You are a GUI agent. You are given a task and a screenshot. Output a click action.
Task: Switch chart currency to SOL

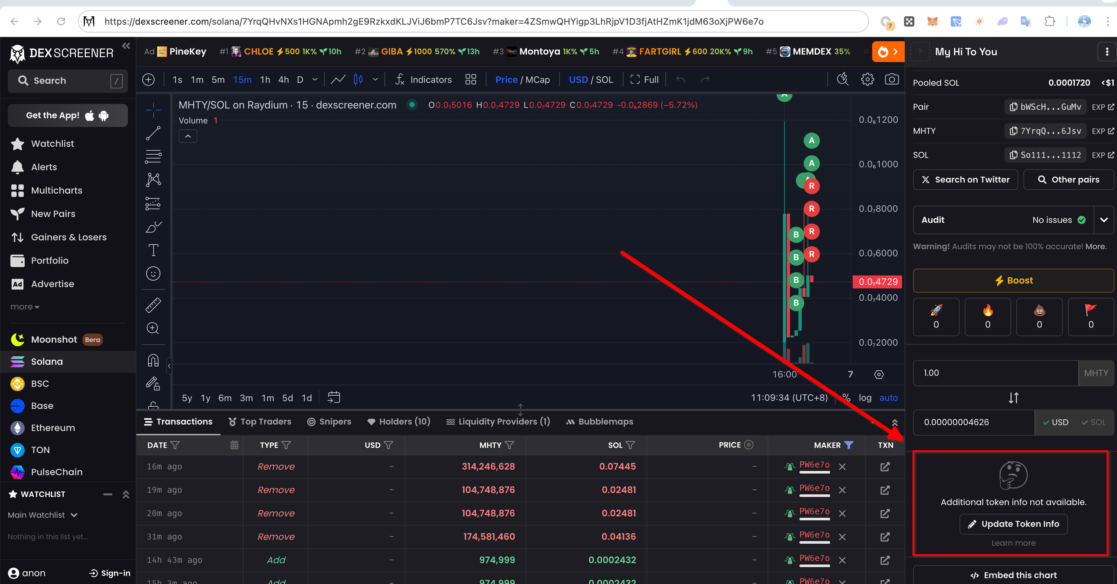[x=605, y=80]
